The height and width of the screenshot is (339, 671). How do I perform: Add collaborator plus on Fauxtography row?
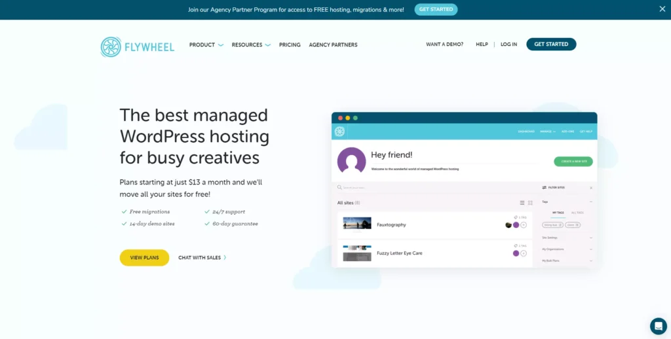(x=524, y=225)
